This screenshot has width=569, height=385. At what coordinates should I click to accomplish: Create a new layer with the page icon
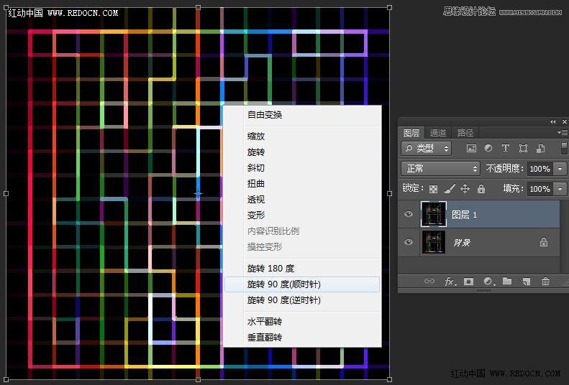[x=527, y=282]
